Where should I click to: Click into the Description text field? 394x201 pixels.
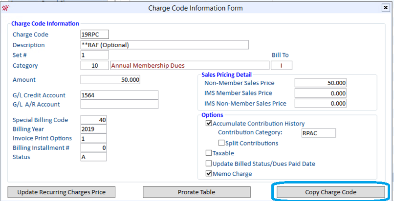tap(165, 45)
